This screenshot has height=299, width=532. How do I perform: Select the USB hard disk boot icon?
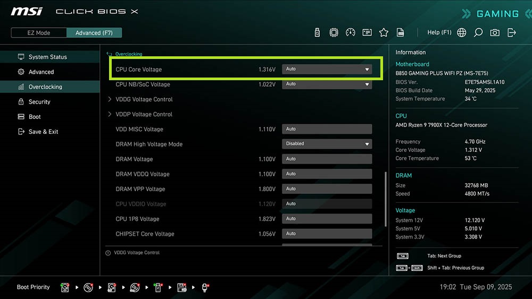click(112, 287)
